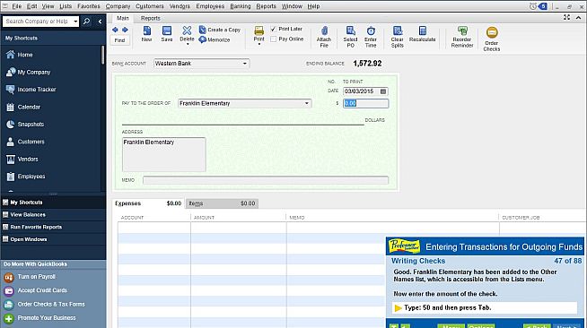The width and height of the screenshot is (587, 328).
Task: Collapse the left sidebar panel
Action: [x=100, y=22]
